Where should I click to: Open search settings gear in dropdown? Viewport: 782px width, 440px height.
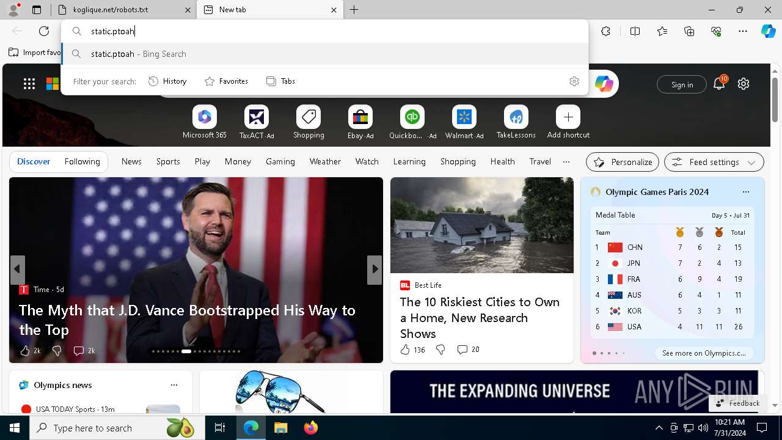coord(574,81)
